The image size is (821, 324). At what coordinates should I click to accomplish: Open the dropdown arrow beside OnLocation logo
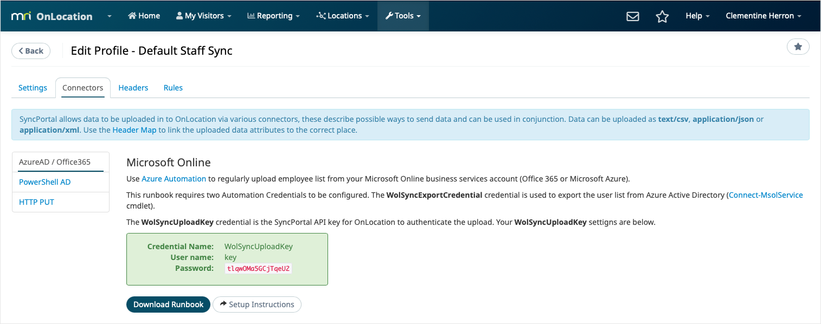click(109, 16)
